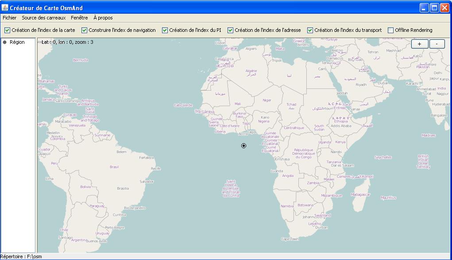Click the "Zambia" label on the map
This screenshot has width=452, height=260.
tap(313, 183)
